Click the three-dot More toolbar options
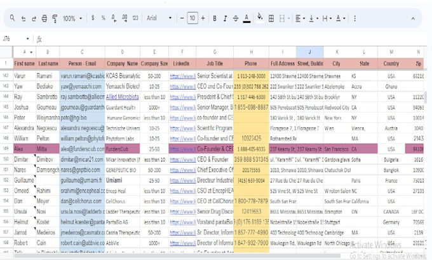Viewport: 432px width, 260px height. pyautogui.click(x=354, y=18)
